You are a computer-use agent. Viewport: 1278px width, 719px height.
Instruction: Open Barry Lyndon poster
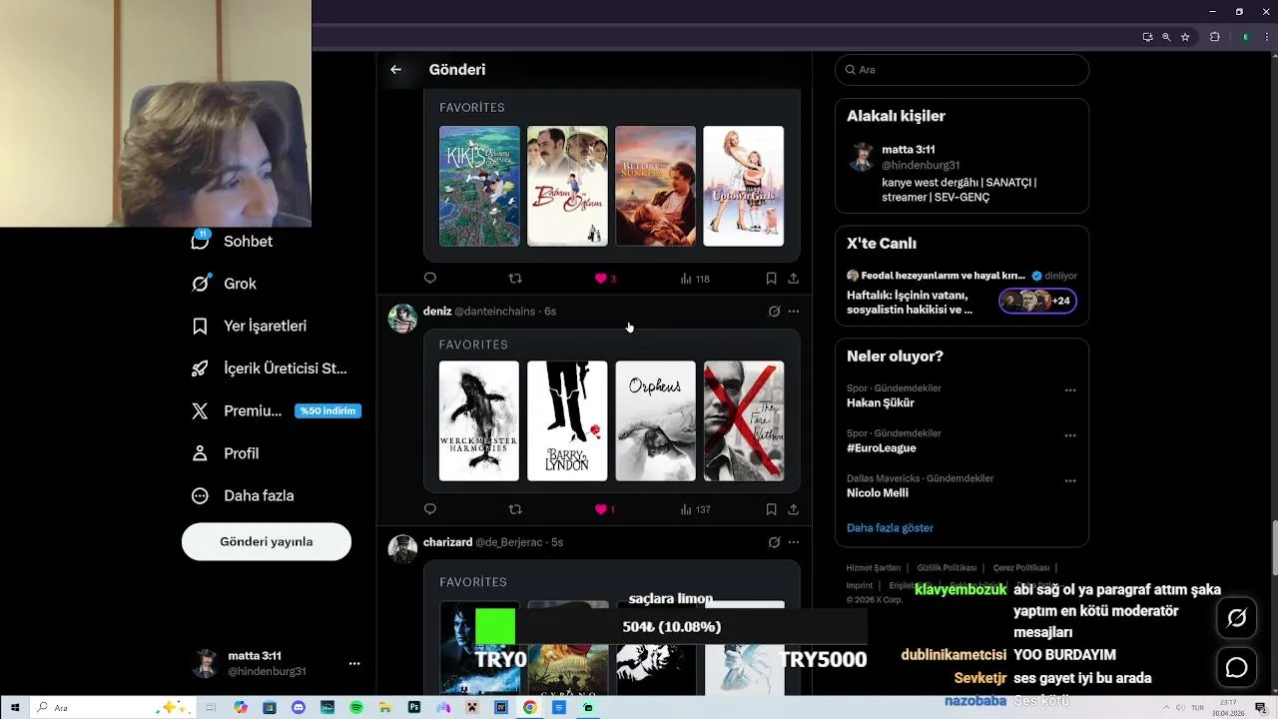[x=567, y=421]
